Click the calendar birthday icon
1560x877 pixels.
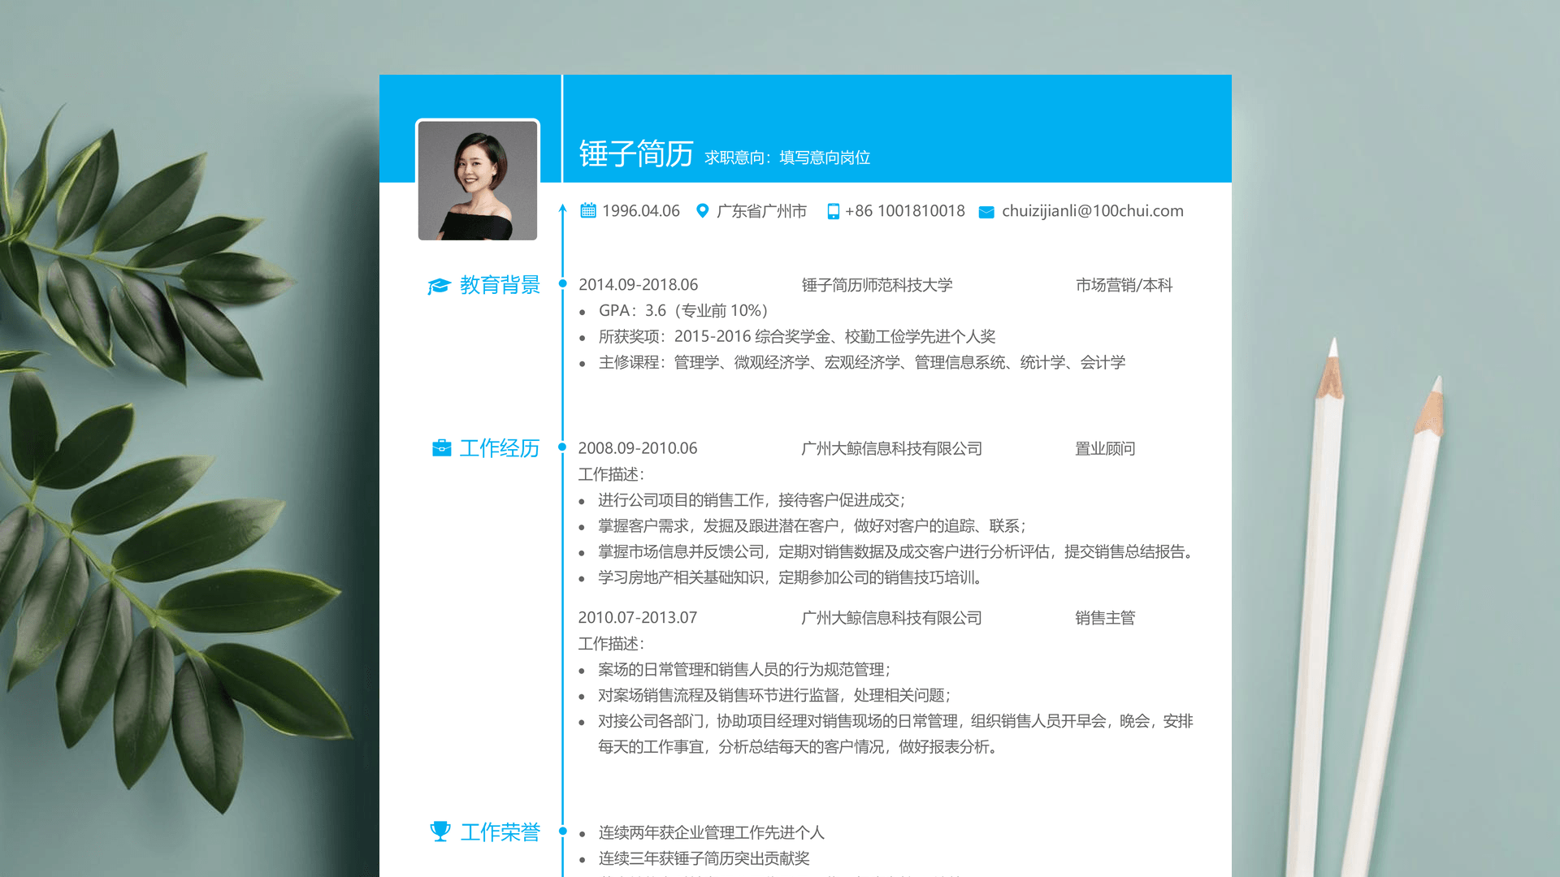pos(588,211)
